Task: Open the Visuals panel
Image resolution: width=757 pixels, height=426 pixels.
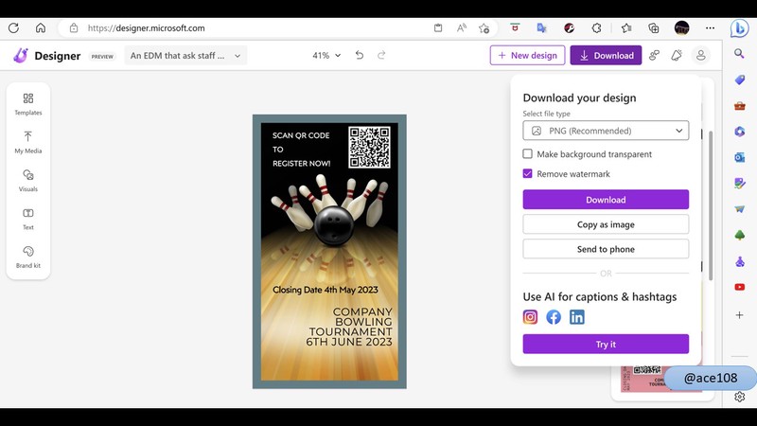Action: pyautogui.click(x=28, y=180)
